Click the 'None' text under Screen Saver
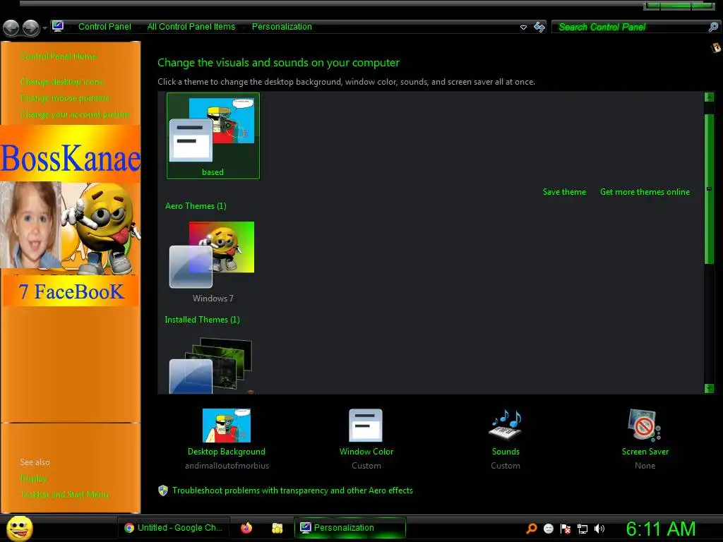 click(x=645, y=466)
